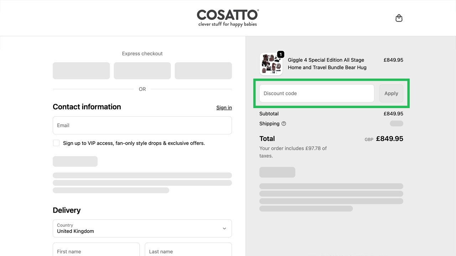Select the middle Express checkout option
456x256 pixels.
pos(142,70)
